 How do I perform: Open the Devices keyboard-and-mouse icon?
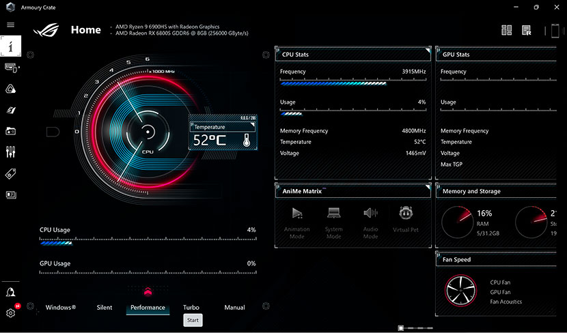(11, 68)
